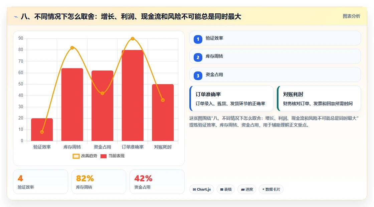Click the 进度 tag icon
The width and height of the screenshot is (374, 207).
coord(243,190)
